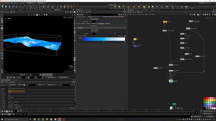
Task: Open Spotify from the taskbar
Action: [43, 119]
